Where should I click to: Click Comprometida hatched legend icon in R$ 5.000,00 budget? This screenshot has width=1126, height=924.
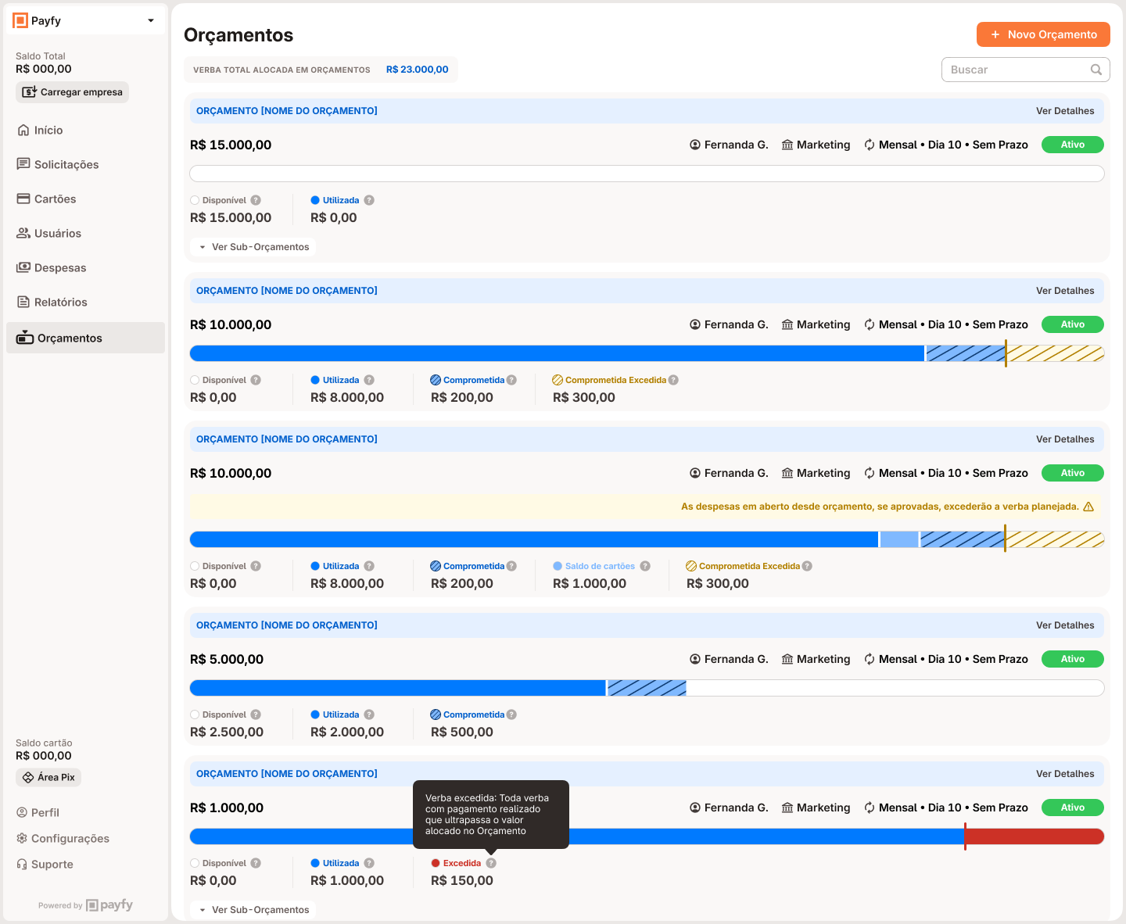tap(436, 714)
